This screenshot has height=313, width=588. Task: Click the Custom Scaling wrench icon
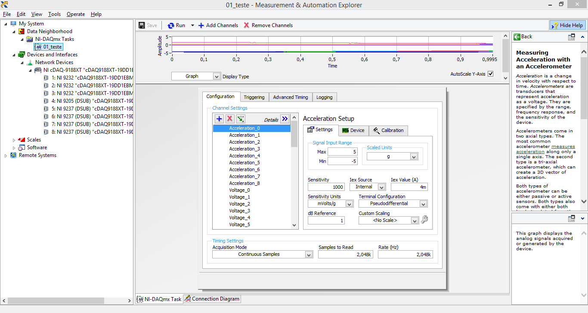coord(424,220)
